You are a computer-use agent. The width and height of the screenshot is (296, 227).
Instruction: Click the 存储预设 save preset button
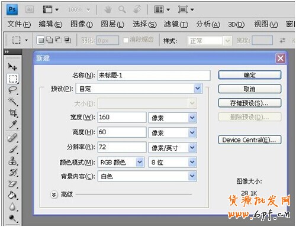pos(250,103)
